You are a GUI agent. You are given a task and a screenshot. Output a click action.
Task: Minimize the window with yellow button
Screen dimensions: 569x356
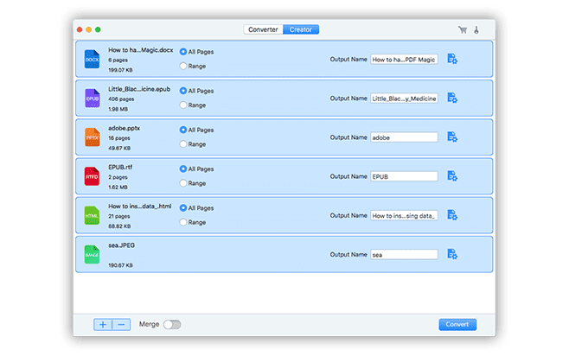(x=88, y=29)
